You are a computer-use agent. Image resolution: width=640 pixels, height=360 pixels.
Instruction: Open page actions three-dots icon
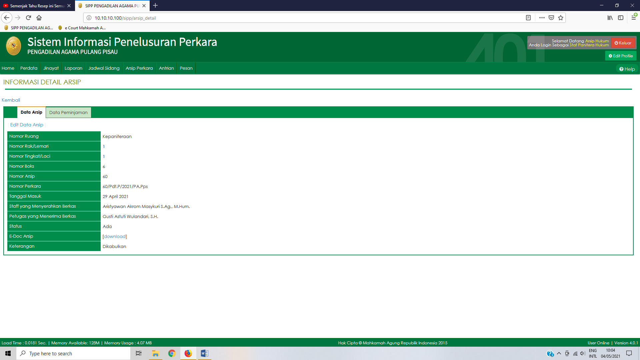[x=542, y=18]
